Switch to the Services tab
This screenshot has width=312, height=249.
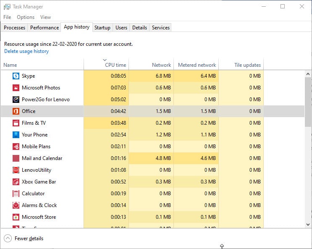[x=161, y=28]
